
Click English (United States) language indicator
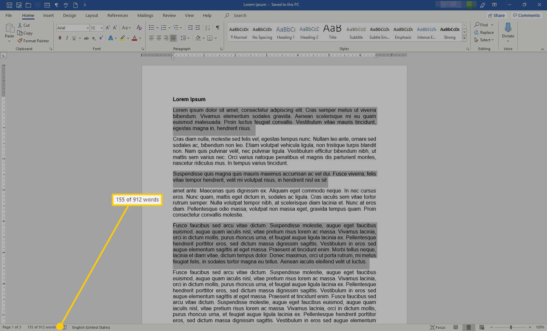tap(91, 327)
